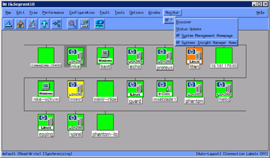Click the window system menu icon in title bar
The height and width of the screenshot is (158, 270).
pyautogui.click(x=5, y=4)
